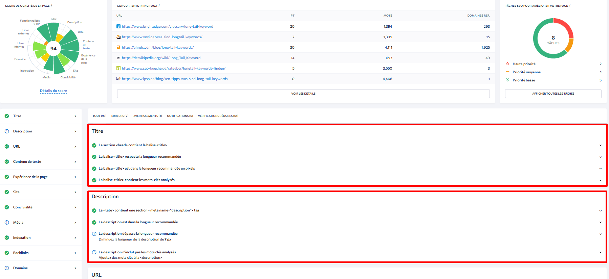Click the Priorité basse tasks row

pos(553,80)
